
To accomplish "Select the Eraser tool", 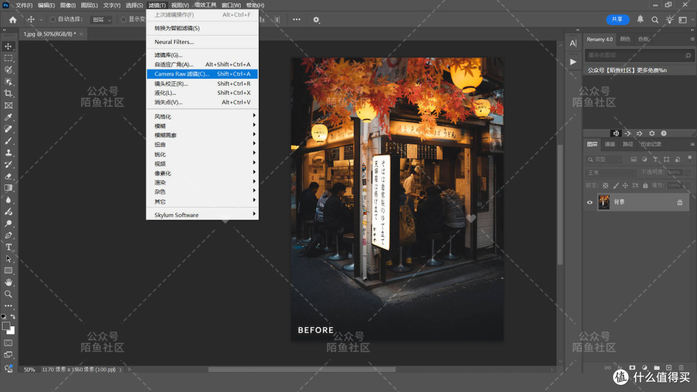I will [8, 176].
